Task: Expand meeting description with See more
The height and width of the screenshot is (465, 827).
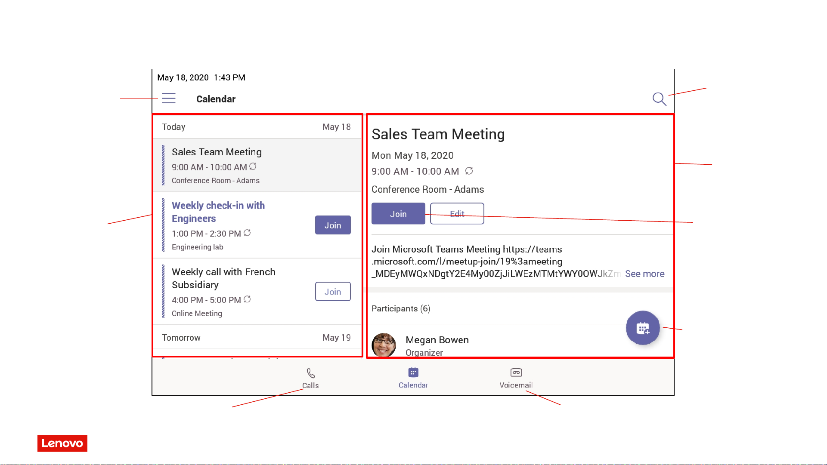Action: point(644,274)
